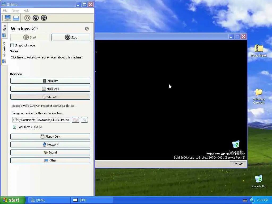
Task: Uncheck Boot from CD ROM
Action: point(15,127)
